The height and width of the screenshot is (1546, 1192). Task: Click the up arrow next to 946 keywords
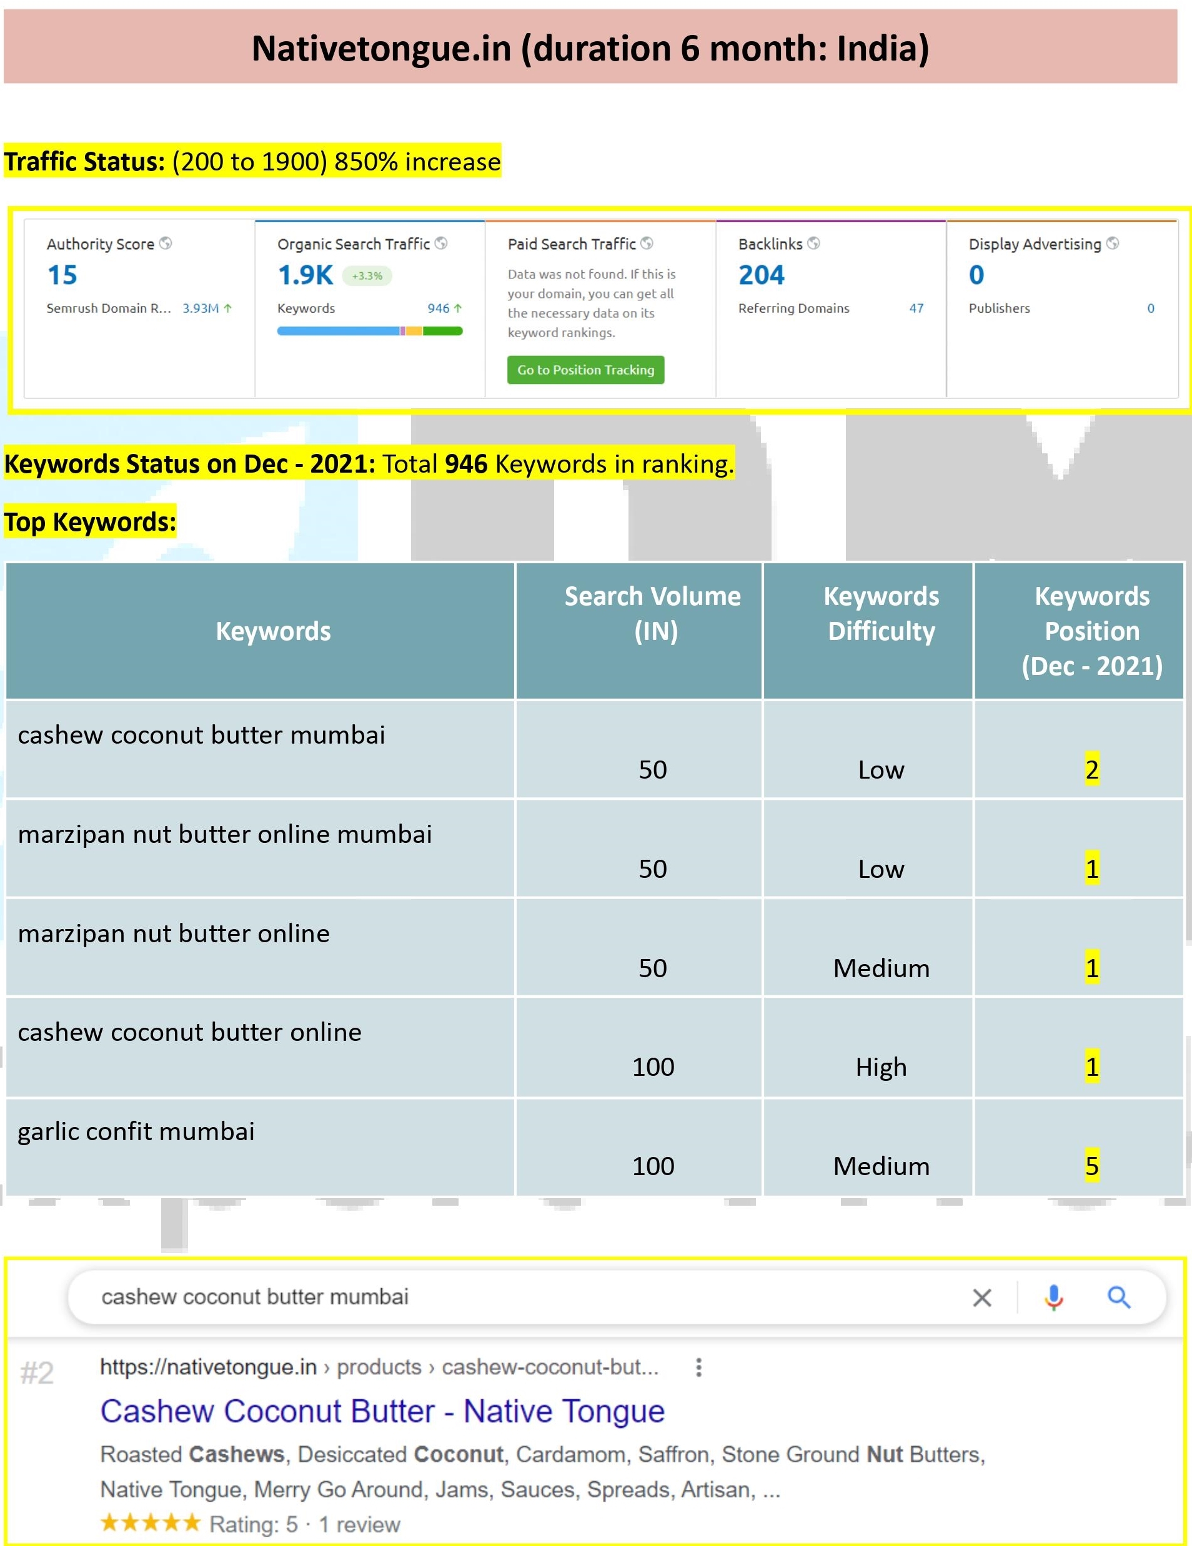pos(457,308)
